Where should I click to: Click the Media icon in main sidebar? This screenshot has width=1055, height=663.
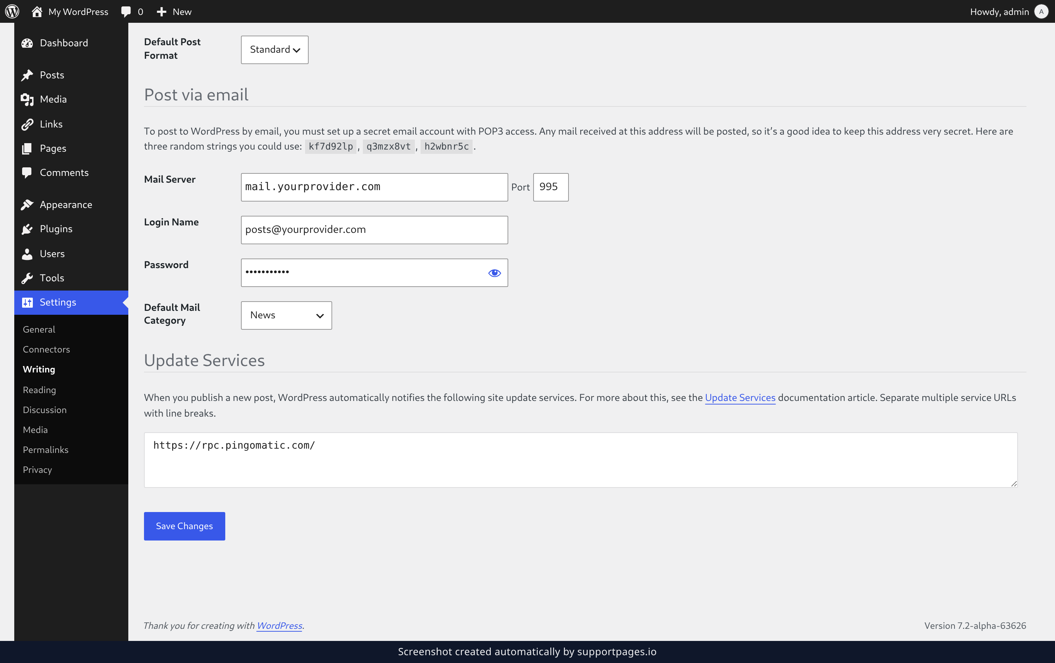click(27, 99)
